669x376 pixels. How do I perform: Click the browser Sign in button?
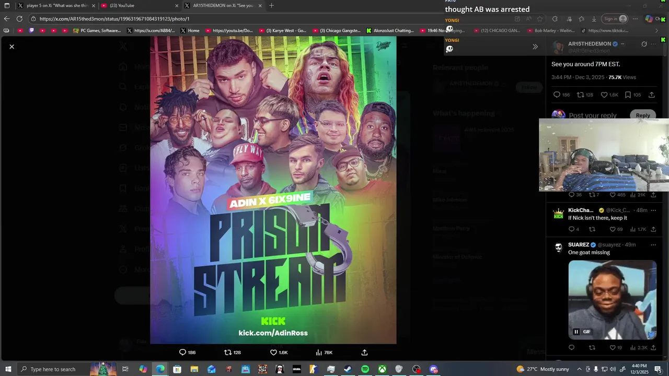[x=615, y=19]
